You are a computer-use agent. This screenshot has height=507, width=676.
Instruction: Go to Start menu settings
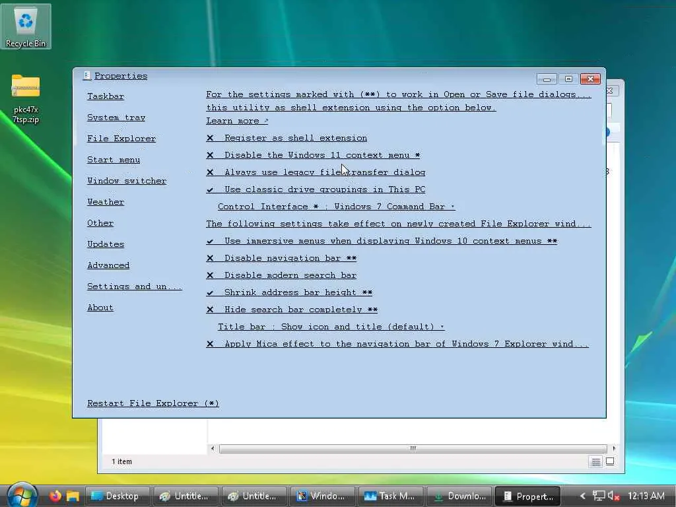point(114,160)
